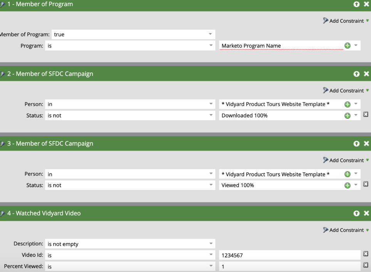Click Percent Viewed value field
The image size is (371, 272).
tap(290, 266)
